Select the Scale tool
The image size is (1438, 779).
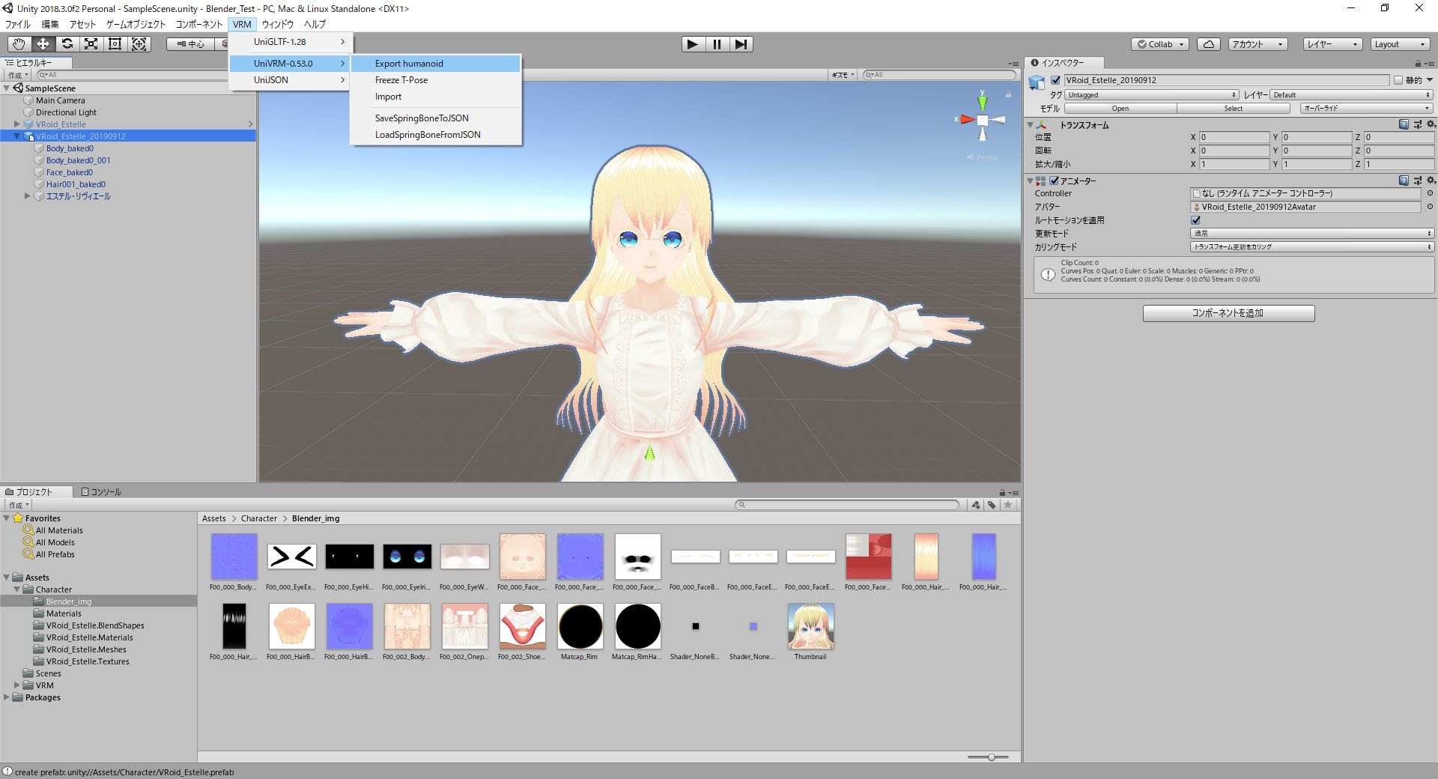[x=91, y=44]
